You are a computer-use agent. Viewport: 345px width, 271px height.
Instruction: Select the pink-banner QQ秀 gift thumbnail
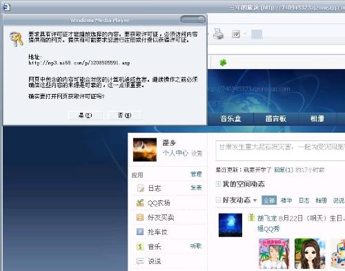click(274, 253)
